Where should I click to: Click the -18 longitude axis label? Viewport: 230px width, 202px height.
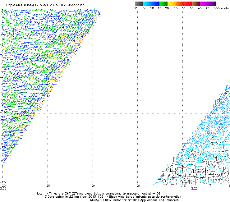(183, 186)
